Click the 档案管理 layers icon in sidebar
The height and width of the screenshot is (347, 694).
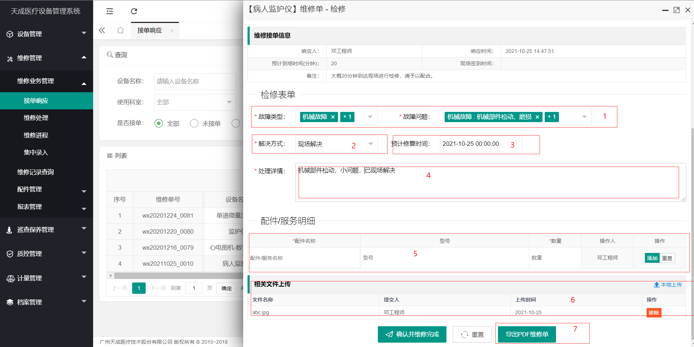coord(10,303)
